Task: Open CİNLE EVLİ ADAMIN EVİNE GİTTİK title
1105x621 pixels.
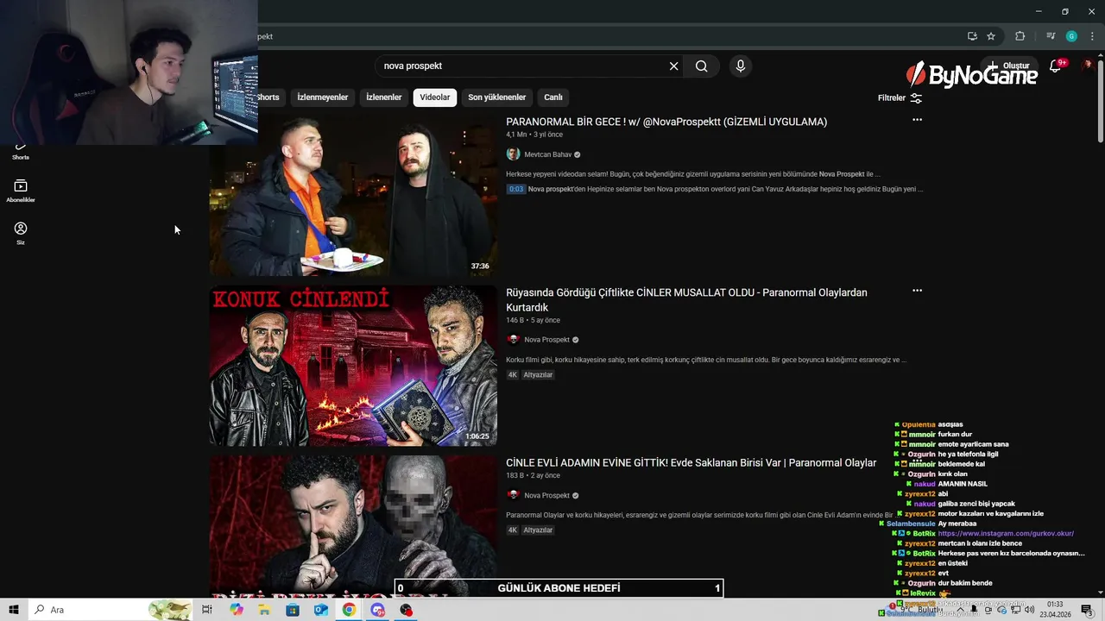Action: click(x=691, y=463)
